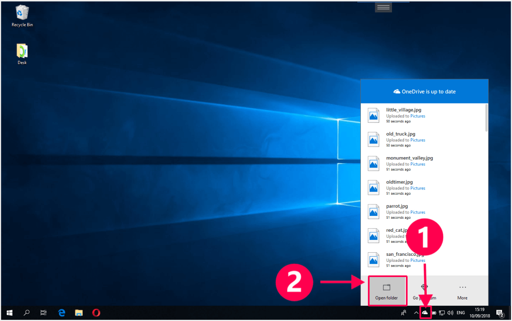
Task: Click the little_village.jpg image file icon
Action: (374, 115)
